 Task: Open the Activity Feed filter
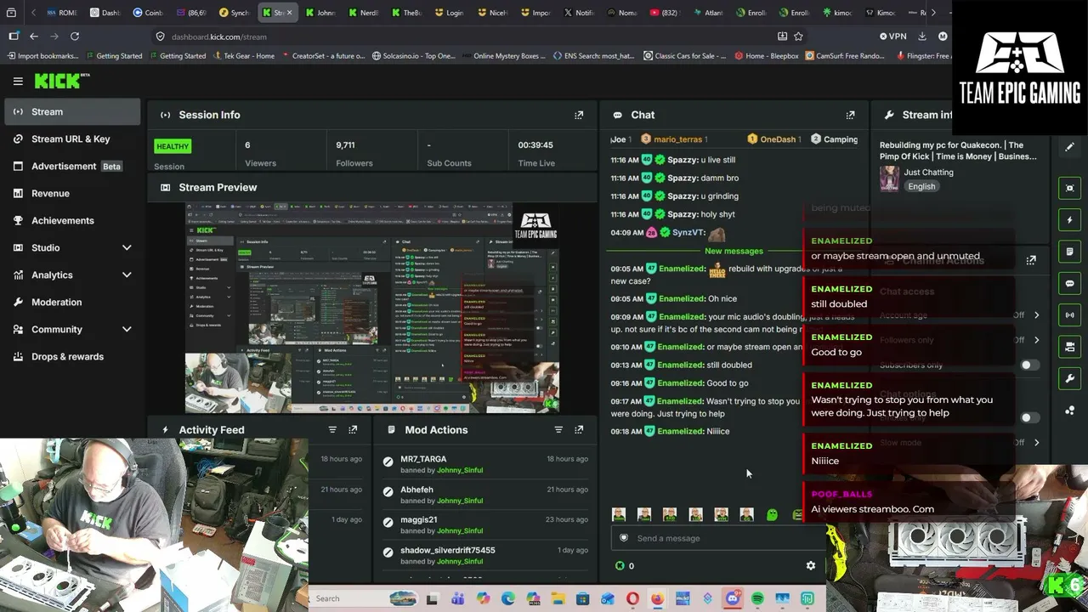pyautogui.click(x=332, y=430)
